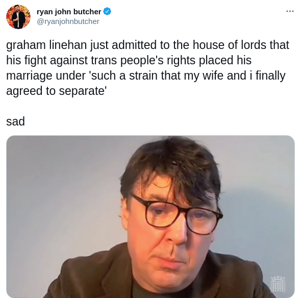Click the Parliament portcullis watermark logo
This screenshot has width=301, height=298.
pyautogui.click(x=278, y=284)
